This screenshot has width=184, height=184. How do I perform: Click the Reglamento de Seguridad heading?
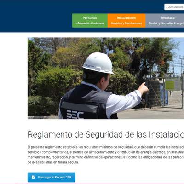pos(106,134)
